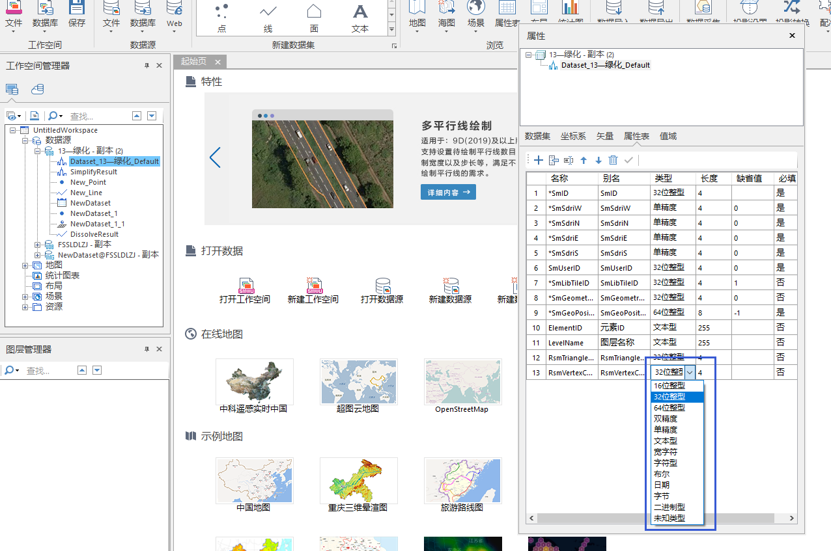Click the Open Workspace icon
The width and height of the screenshot is (831, 551).
(246, 286)
